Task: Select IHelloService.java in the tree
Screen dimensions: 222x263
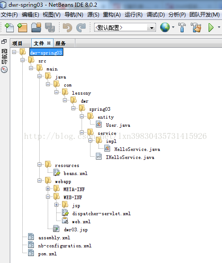Action: click(x=130, y=157)
